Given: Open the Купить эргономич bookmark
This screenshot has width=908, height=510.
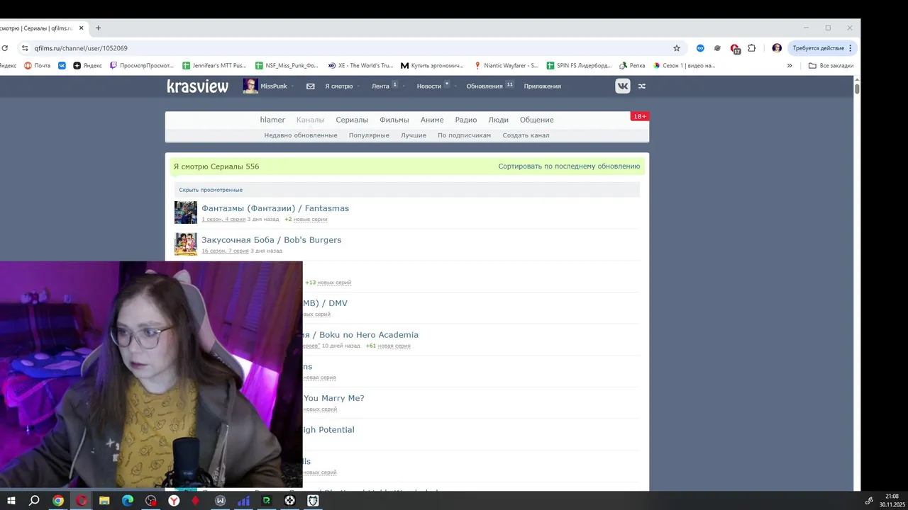Looking at the screenshot, I should tap(432, 65).
